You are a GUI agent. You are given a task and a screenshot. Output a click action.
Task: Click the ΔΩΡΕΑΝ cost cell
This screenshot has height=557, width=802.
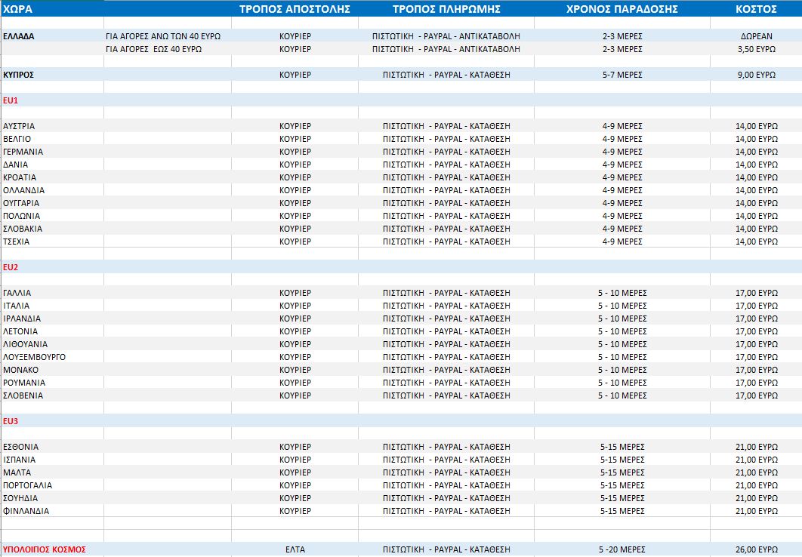point(757,36)
